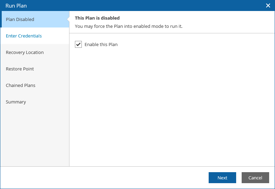Click the empty sidebar area below Summary
Screen dimensions: 275x189
tap(34, 137)
